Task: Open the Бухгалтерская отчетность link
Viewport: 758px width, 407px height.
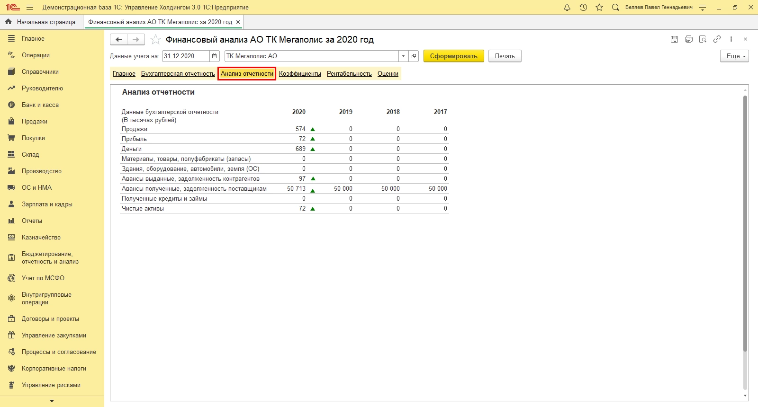Action: tap(178, 74)
